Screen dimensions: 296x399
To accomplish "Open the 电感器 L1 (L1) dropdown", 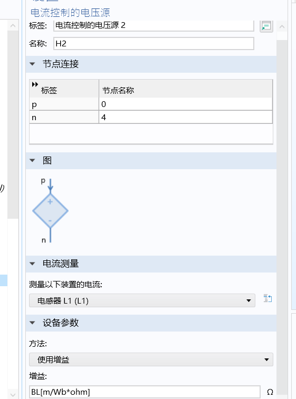I will [142, 300].
